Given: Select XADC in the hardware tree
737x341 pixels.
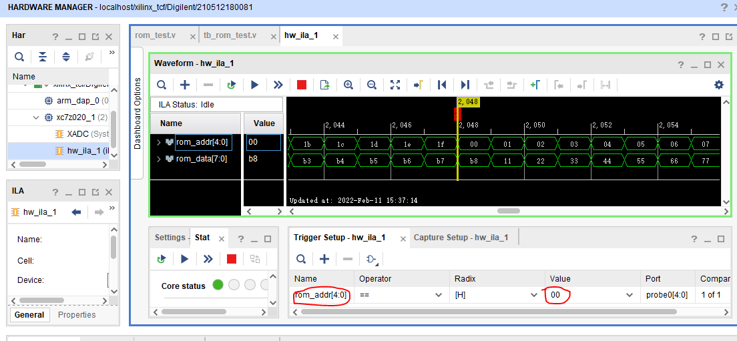Looking at the screenshot, I should (x=82, y=134).
